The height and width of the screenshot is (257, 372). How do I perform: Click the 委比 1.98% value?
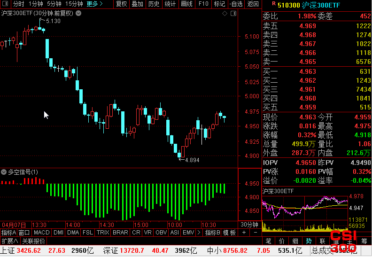(x=307, y=16)
